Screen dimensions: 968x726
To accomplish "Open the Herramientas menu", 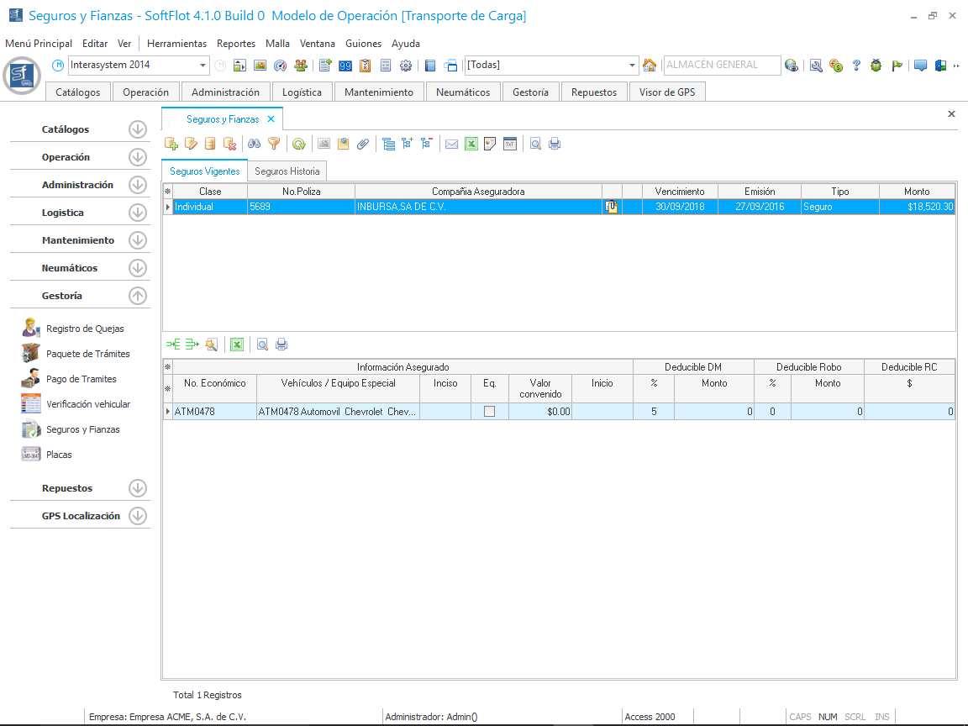I will tap(176, 44).
